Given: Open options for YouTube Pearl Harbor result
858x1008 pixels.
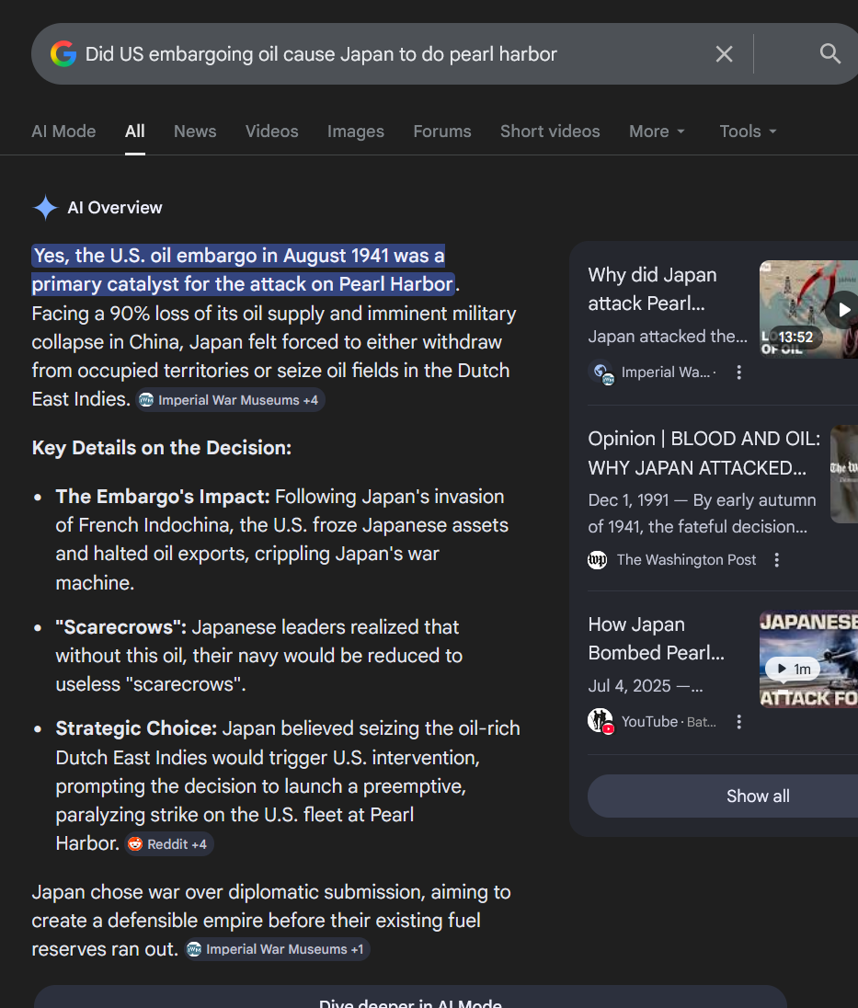Looking at the screenshot, I should pos(739,722).
